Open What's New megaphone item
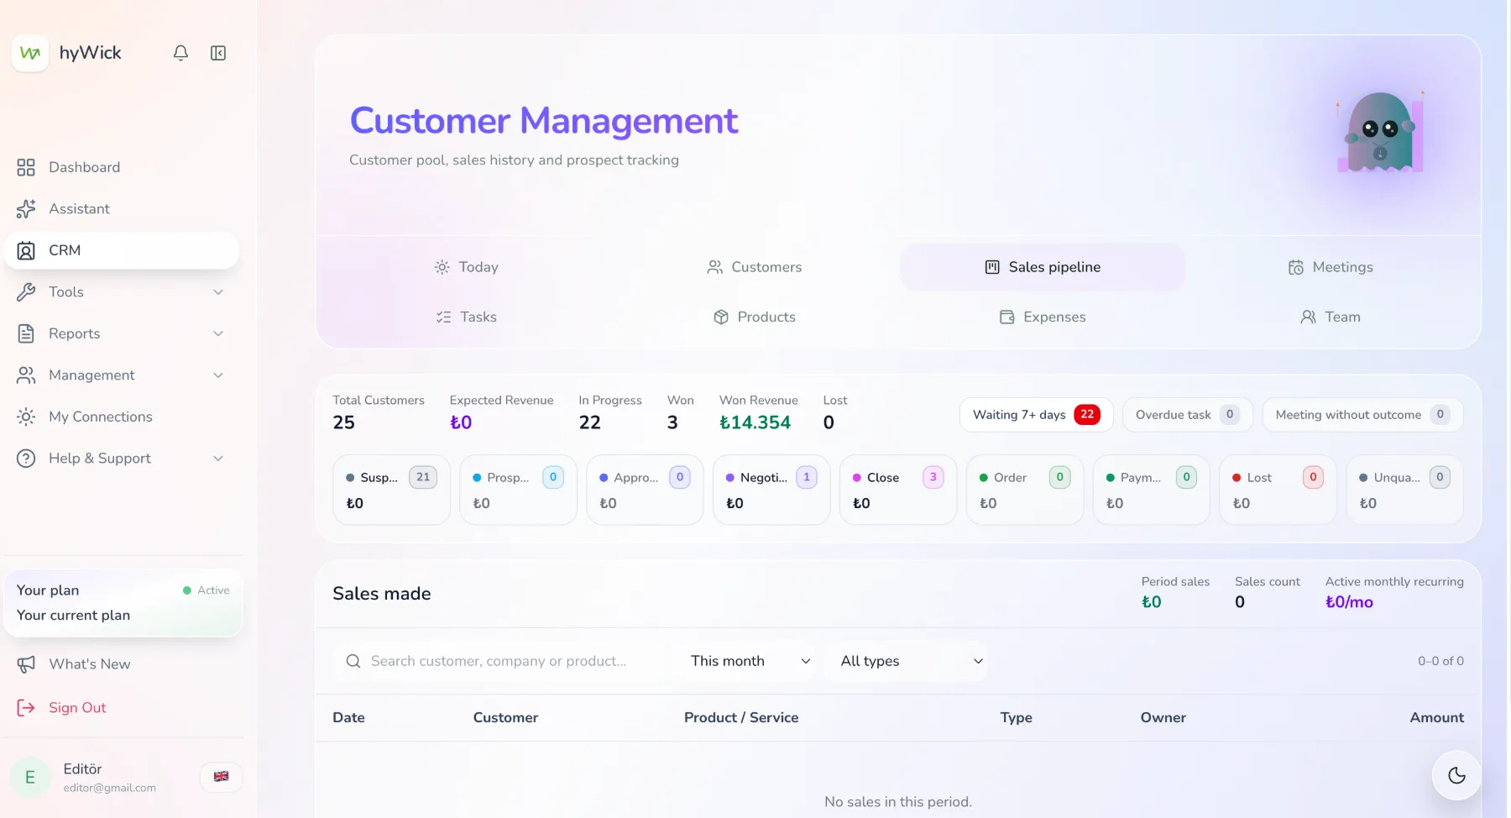 [x=122, y=664]
